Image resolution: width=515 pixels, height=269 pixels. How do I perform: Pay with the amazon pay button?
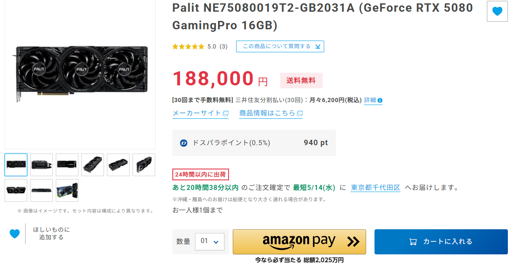(299, 241)
